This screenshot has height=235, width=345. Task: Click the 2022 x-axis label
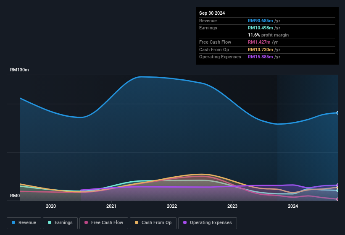click(x=172, y=206)
